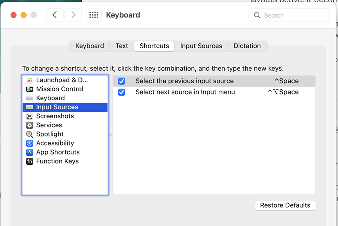
Task: Go back with the left chevron button
Action: click(55, 15)
